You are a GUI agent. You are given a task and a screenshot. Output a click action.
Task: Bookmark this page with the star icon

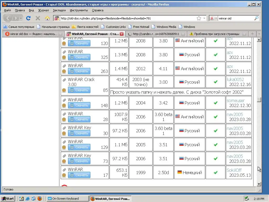pyautogui.click(x=199, y=18)
